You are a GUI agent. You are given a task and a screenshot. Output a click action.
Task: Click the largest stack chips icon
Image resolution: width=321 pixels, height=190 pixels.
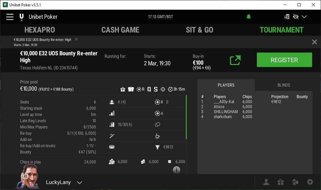(x=112, y=162)
